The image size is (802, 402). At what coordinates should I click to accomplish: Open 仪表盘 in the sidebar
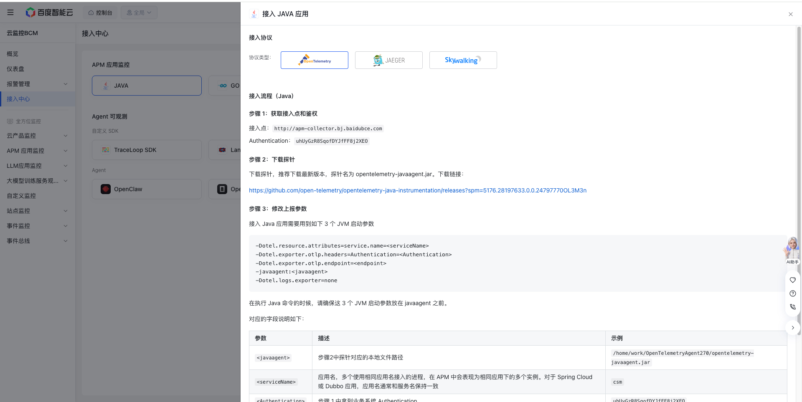[38, 69]
